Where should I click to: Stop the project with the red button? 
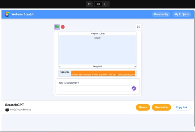click(x=63, y=27)
